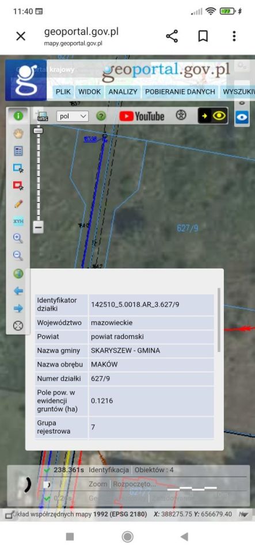This screenshot has height=552, width=255.
Task: Open the green help question mark
Action: 101,116
